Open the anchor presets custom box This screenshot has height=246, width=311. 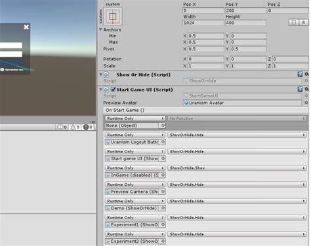pyautogui.click(x=113, y=16)
